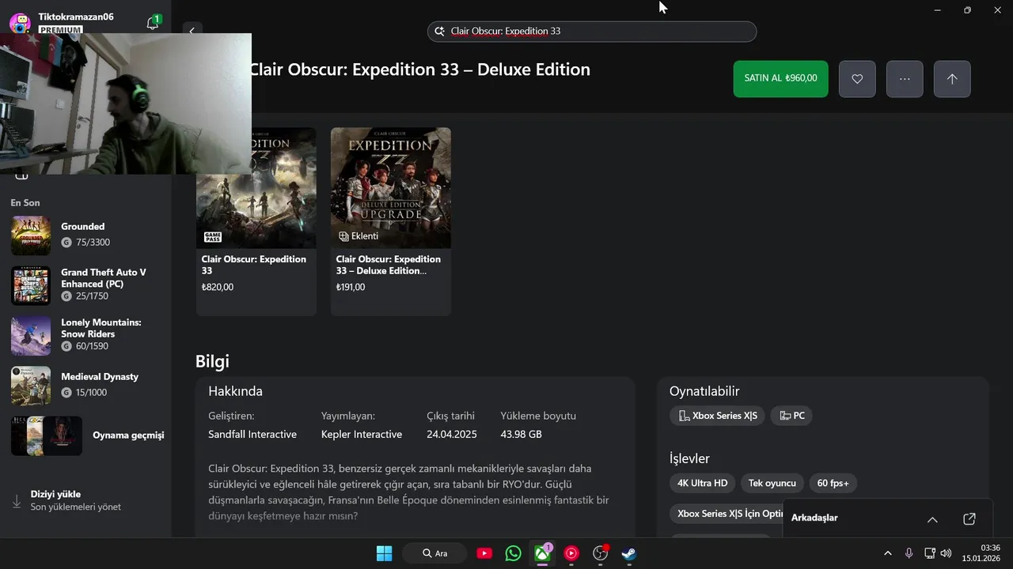Select the 24.04.2025 release date
This screenshot has height=569, width=1013.
pos(452,434)
